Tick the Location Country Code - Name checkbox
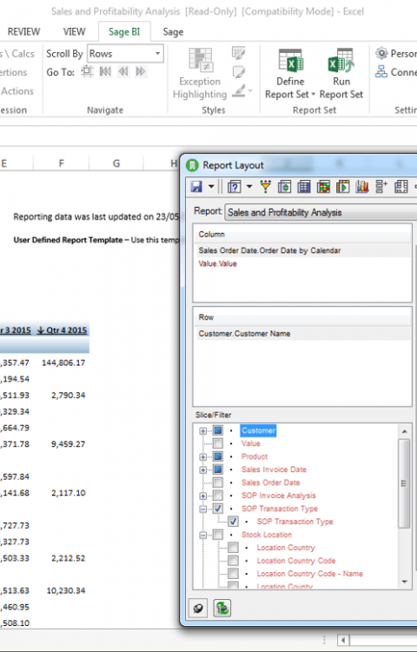This screenshot has width=417, height=652. pyautogui.click(x=233, y=574)
